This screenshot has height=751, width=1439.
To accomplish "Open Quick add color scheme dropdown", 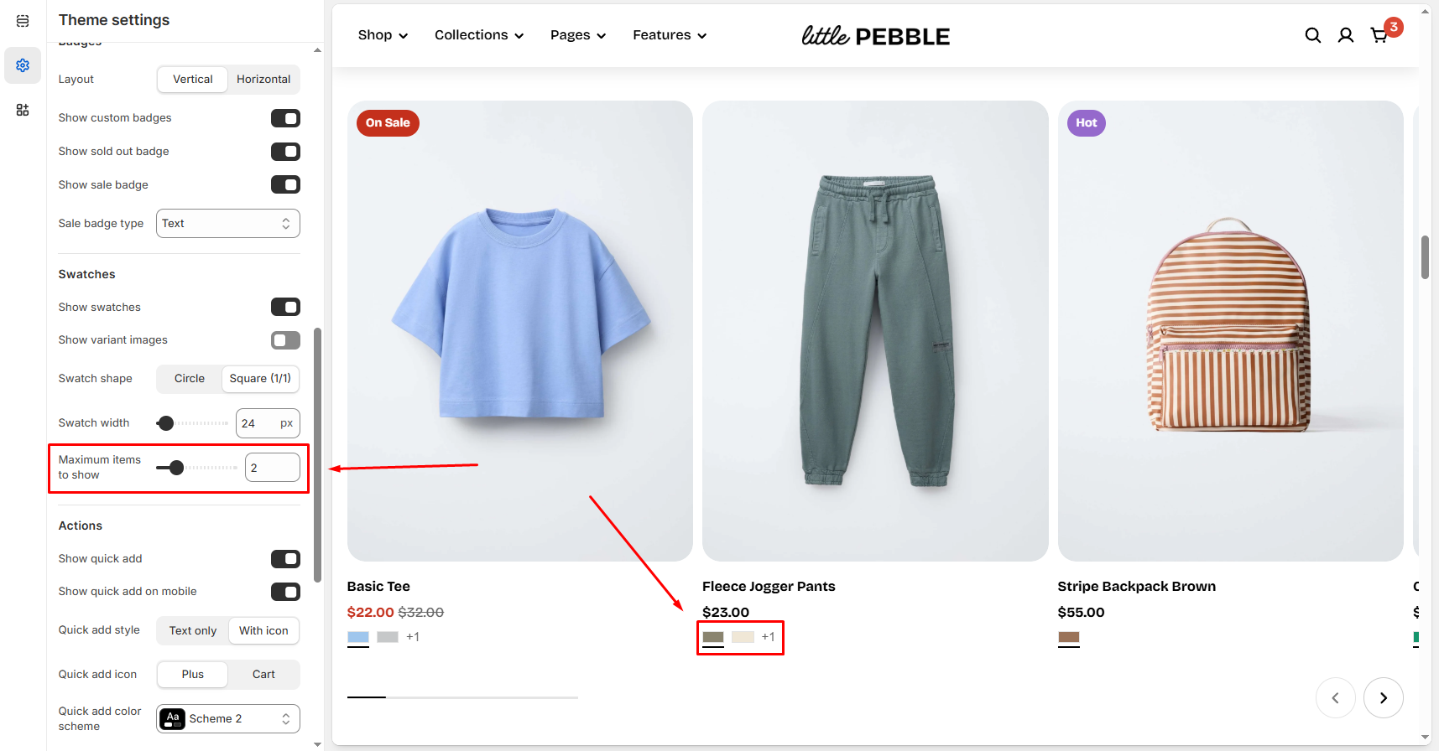I will (x=227, y=718).
